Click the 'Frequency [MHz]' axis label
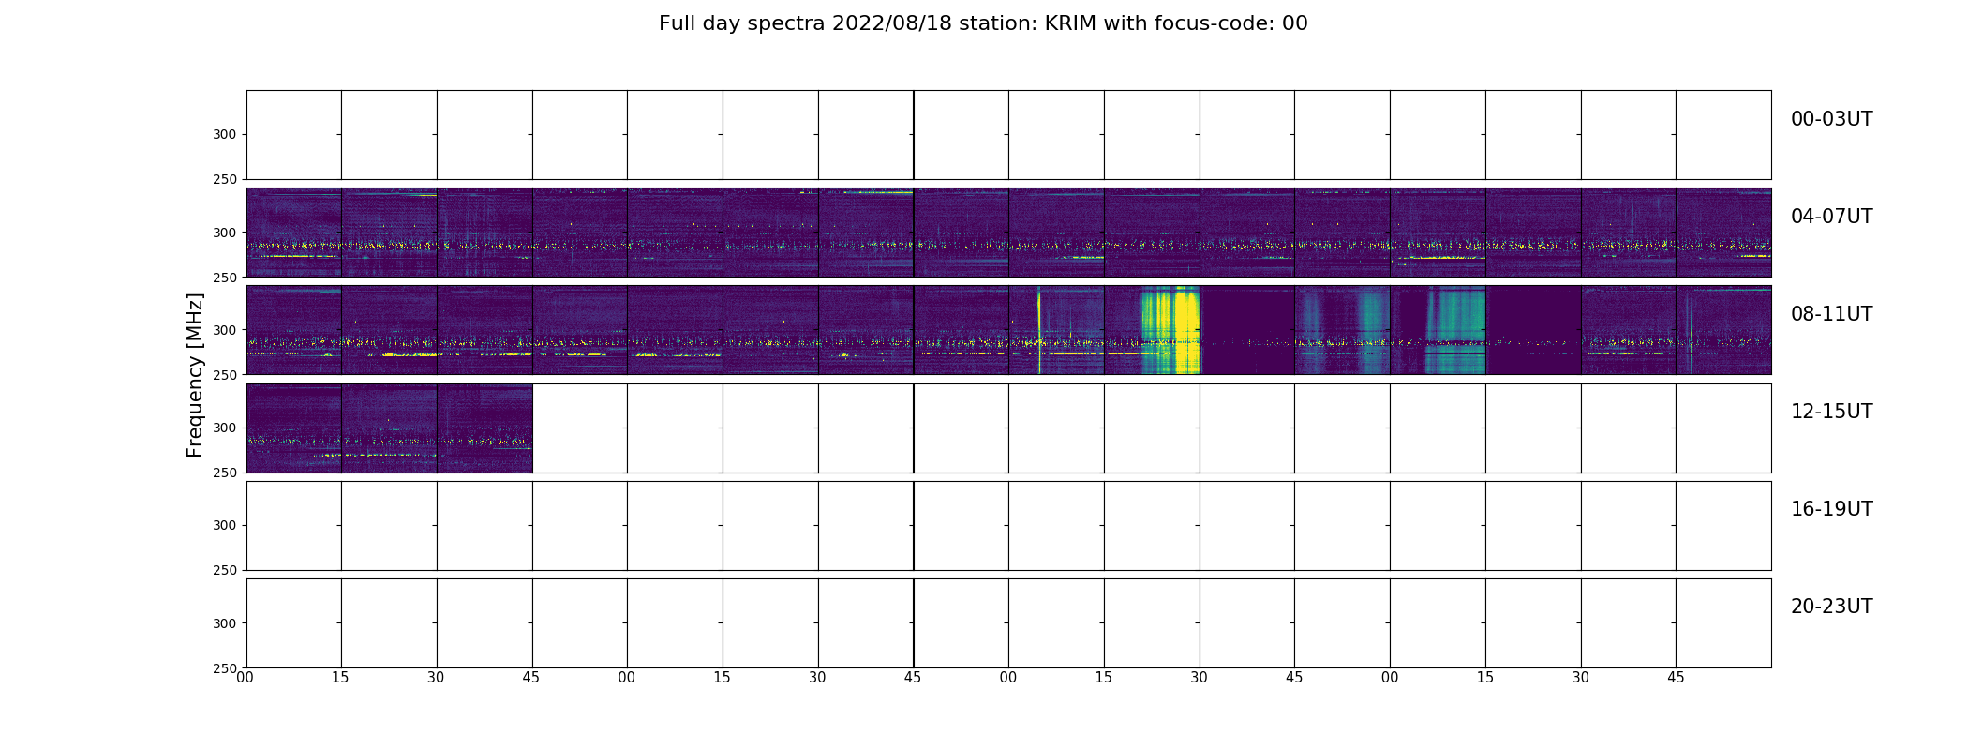Image resolution: width=1968 pixels, height=750 pixels. (195, 375)
